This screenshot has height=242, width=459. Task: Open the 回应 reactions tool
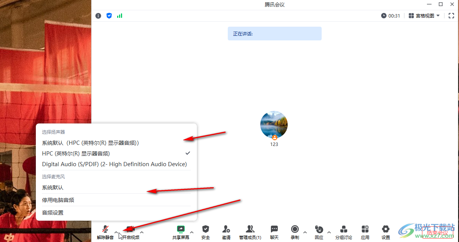tap(319, 232)
